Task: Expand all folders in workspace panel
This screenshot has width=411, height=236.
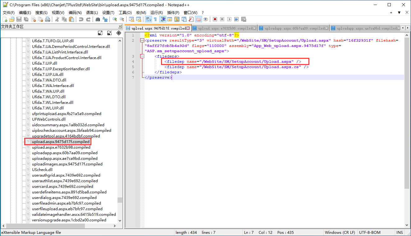Action: coord(100,33)
